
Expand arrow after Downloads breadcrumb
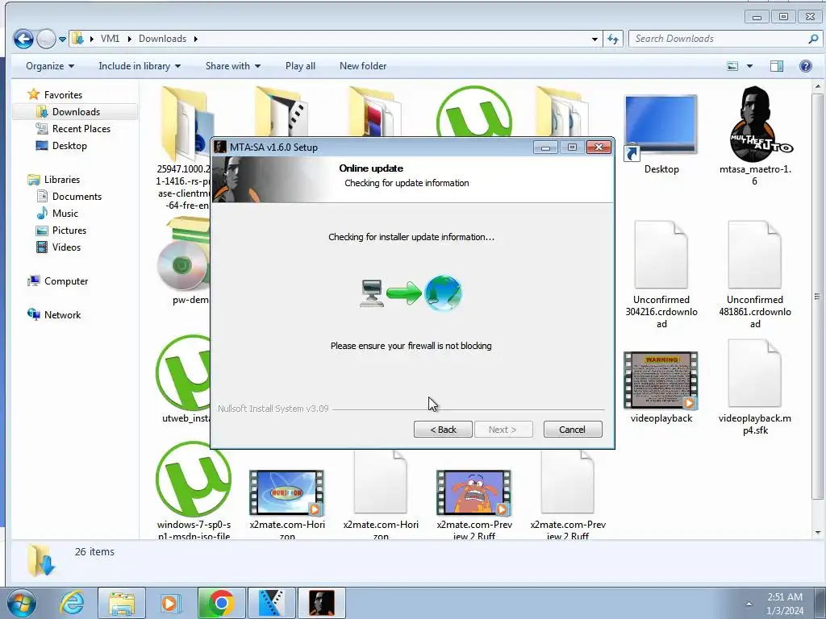196,39
